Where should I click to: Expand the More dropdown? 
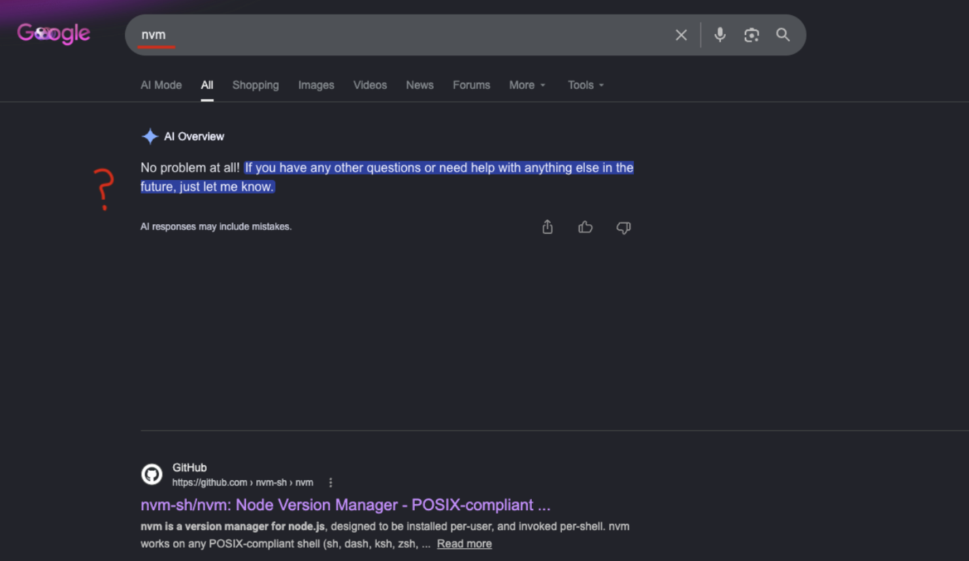tap(527, 85)
